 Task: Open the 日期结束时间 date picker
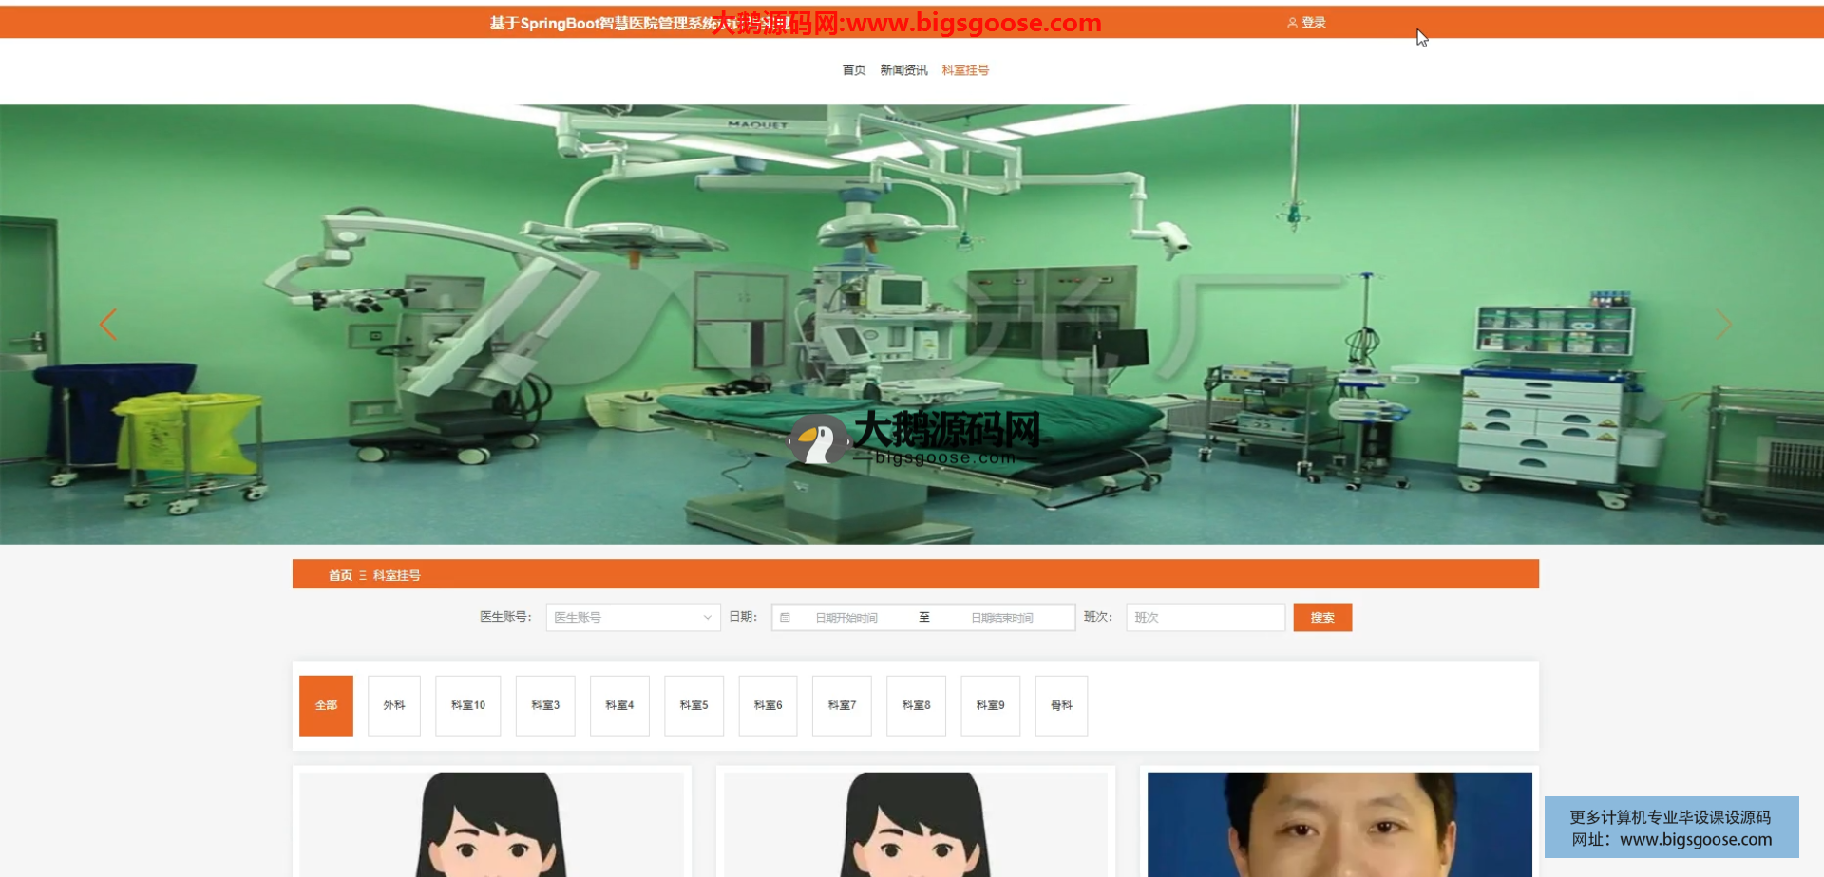[x=1001, y=618]
